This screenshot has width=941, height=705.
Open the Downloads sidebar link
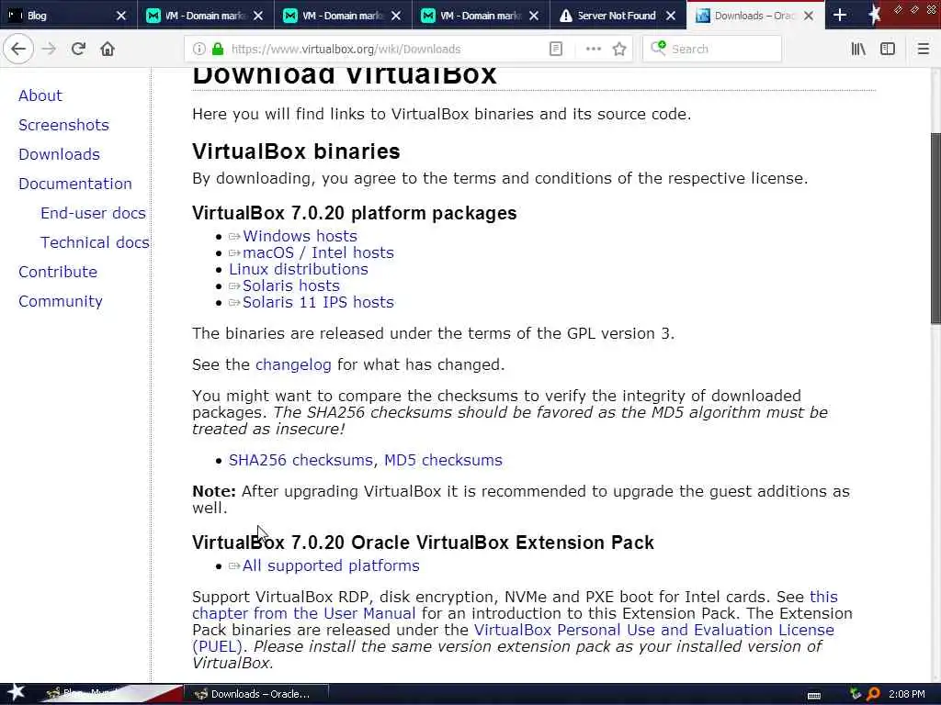59,154
